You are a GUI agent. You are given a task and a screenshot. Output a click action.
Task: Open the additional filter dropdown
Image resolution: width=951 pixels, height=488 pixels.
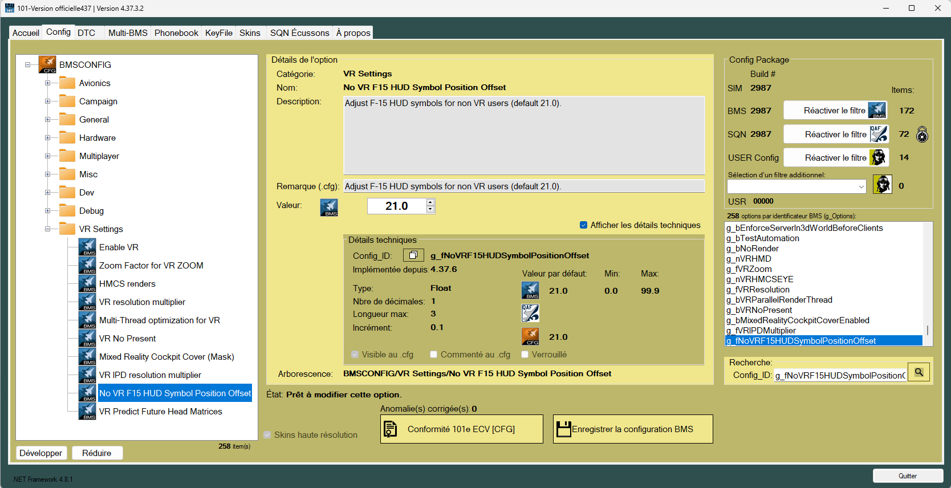(x=861, y=186)
